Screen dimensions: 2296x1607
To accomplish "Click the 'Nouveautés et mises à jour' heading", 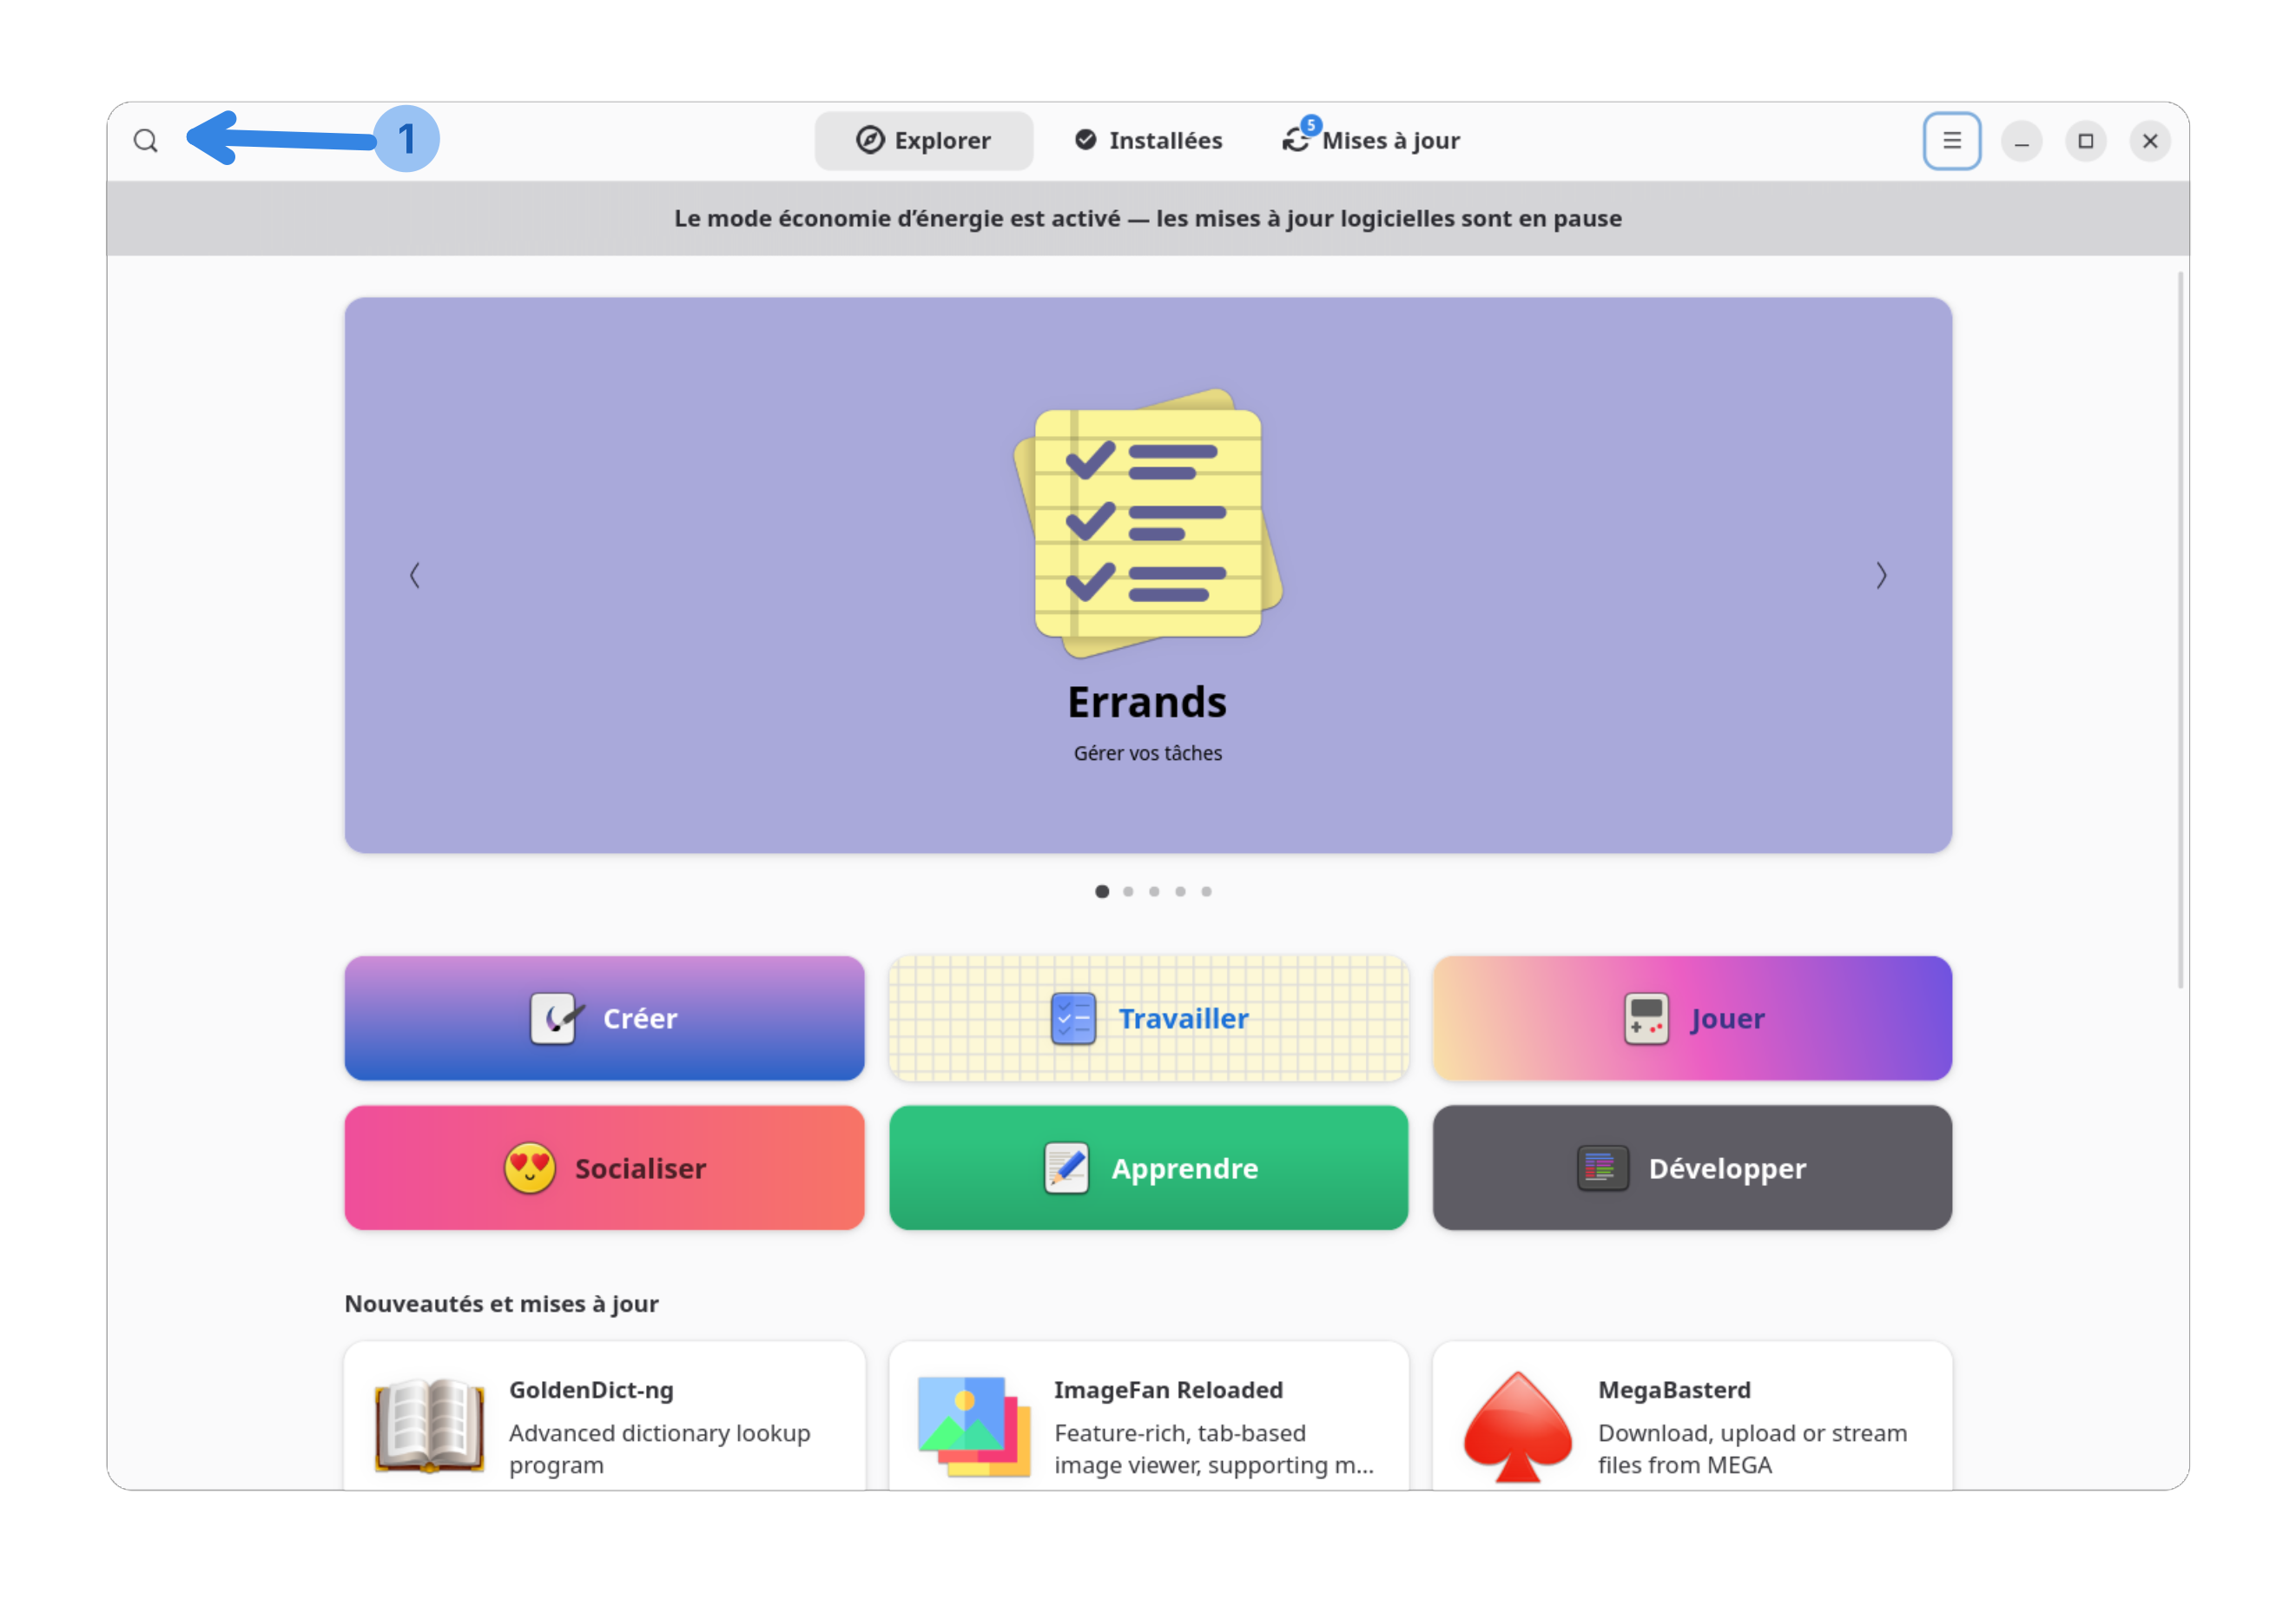I will (x=501, y=1304).
